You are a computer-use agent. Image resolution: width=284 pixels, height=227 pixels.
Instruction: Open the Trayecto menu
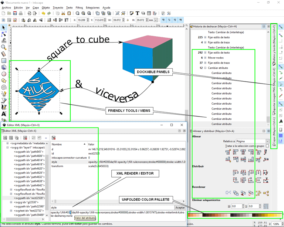(58, 8)
